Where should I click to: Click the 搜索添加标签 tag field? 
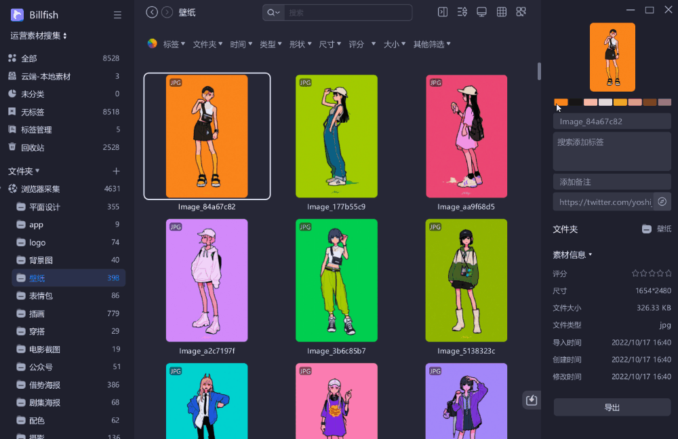pyautogui.click(x=612, y=151)
